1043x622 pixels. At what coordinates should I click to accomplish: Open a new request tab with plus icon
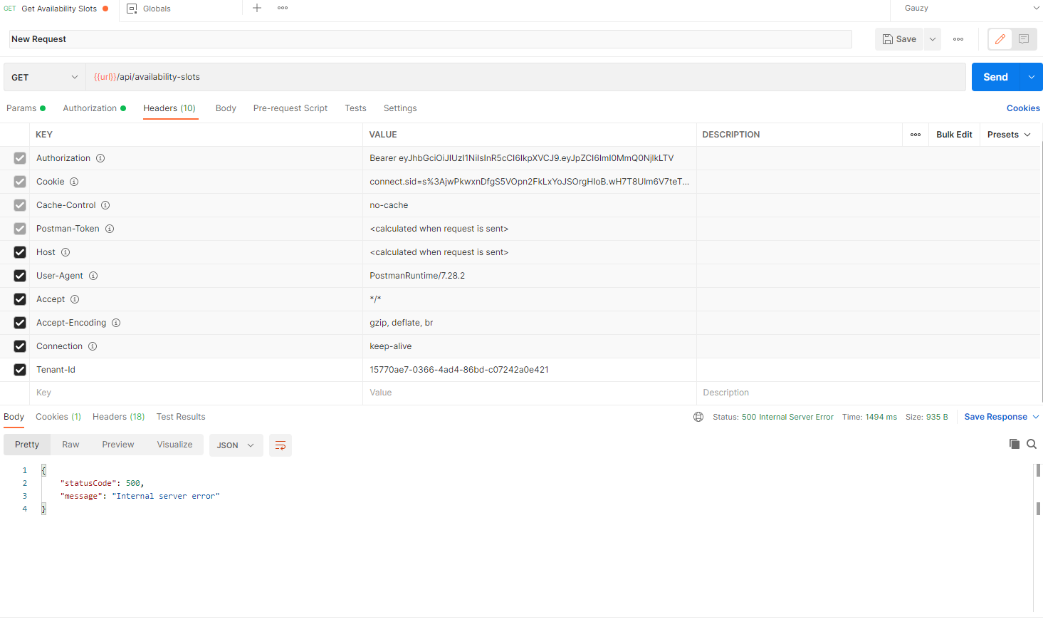tap(257, 8)
